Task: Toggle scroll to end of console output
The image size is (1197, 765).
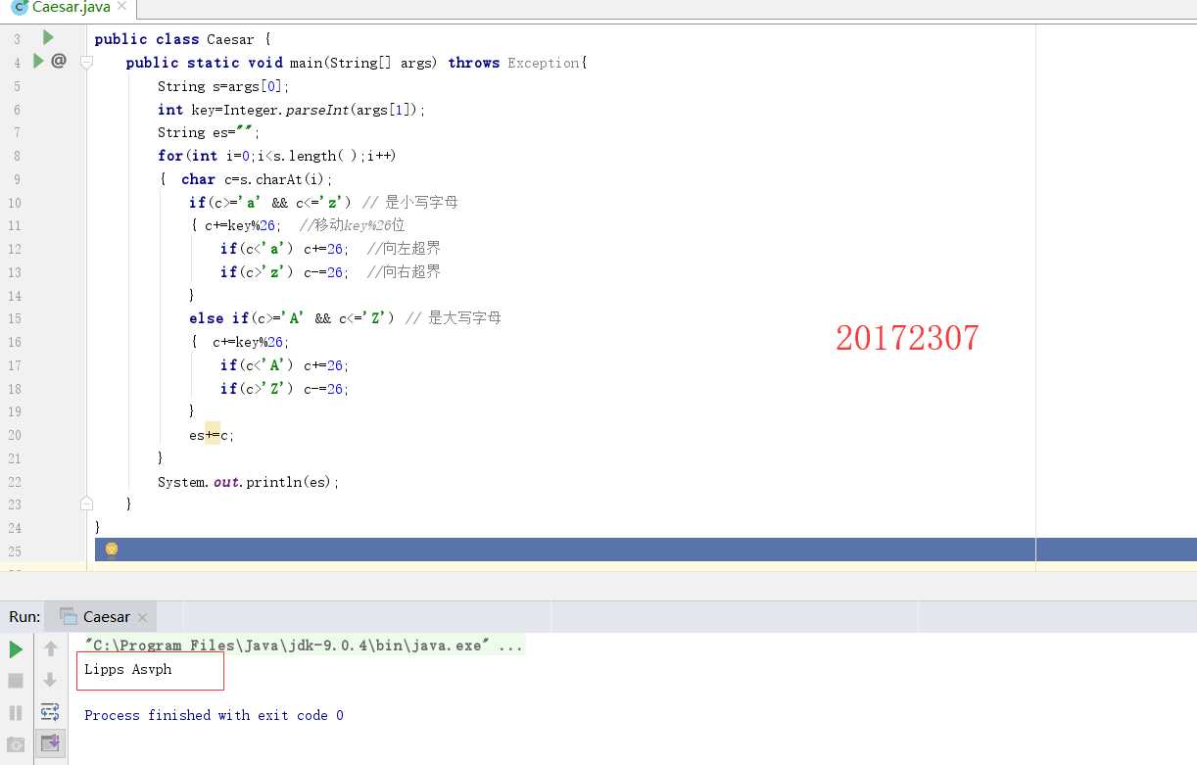Action: point(51,743)
